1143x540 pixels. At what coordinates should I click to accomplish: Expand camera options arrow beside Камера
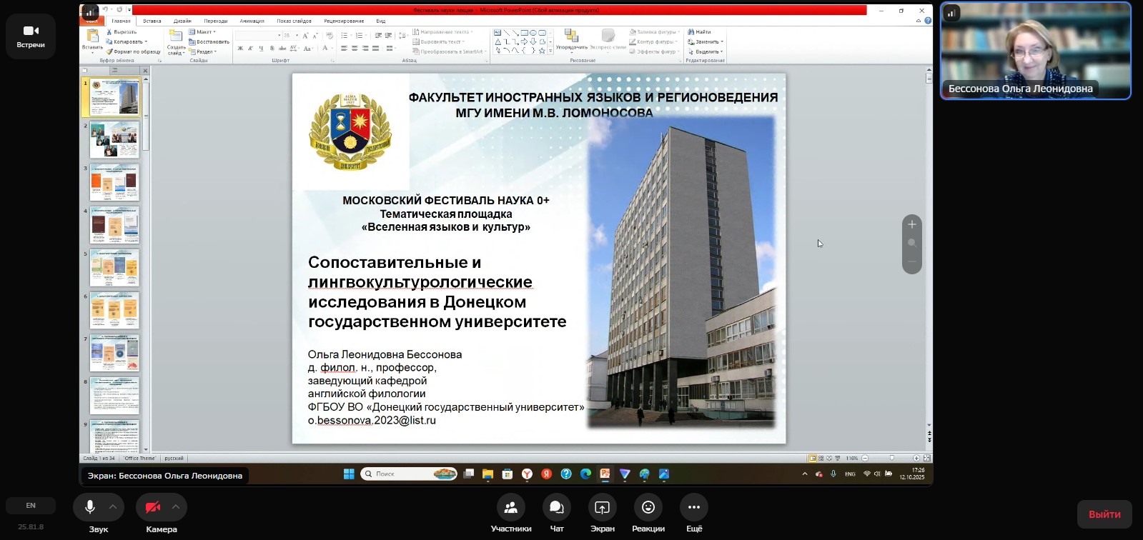point(176,507)
